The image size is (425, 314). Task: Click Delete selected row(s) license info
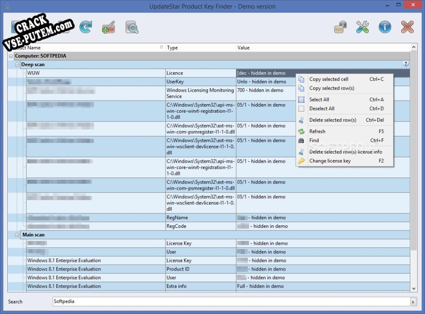(345, 152)
